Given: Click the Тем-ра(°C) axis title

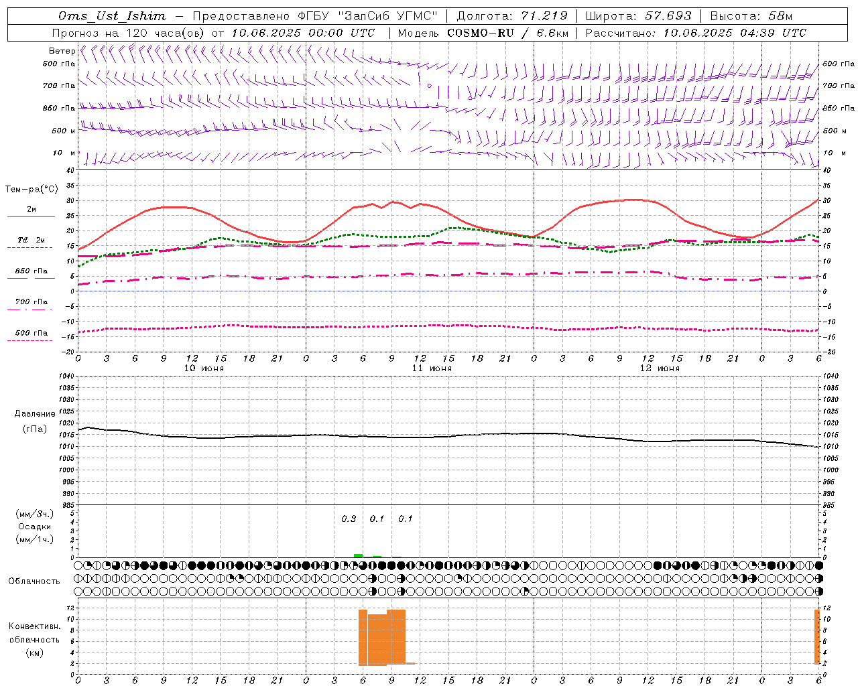Looking at the screenshot, I should pos(32,189).
